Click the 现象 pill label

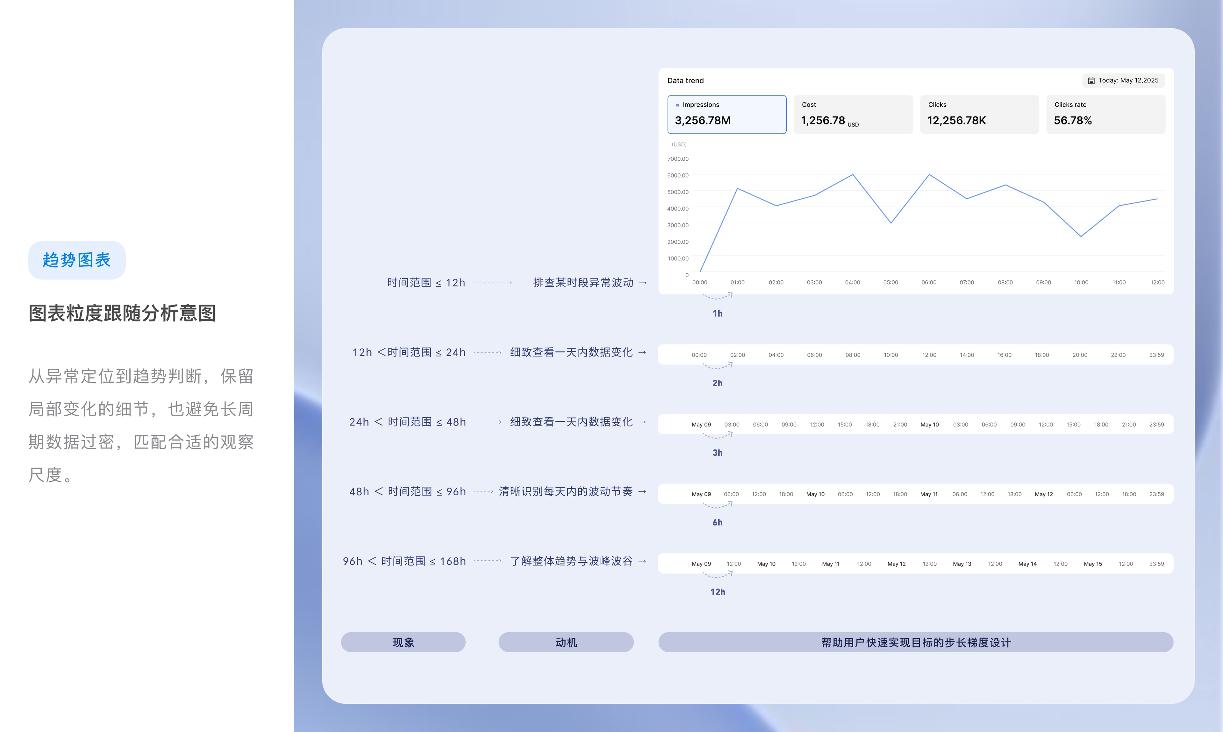point(403,642)
